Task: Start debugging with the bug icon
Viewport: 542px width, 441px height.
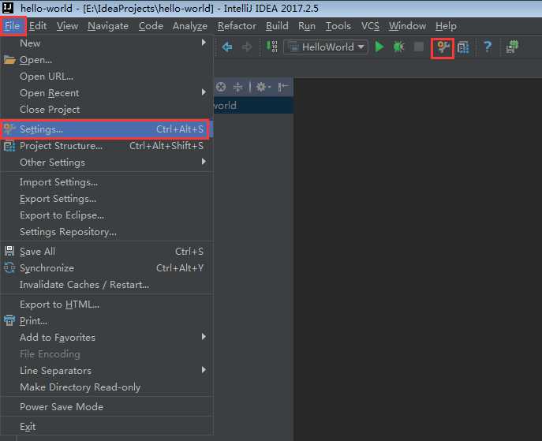Action: [x=398, y=47]
